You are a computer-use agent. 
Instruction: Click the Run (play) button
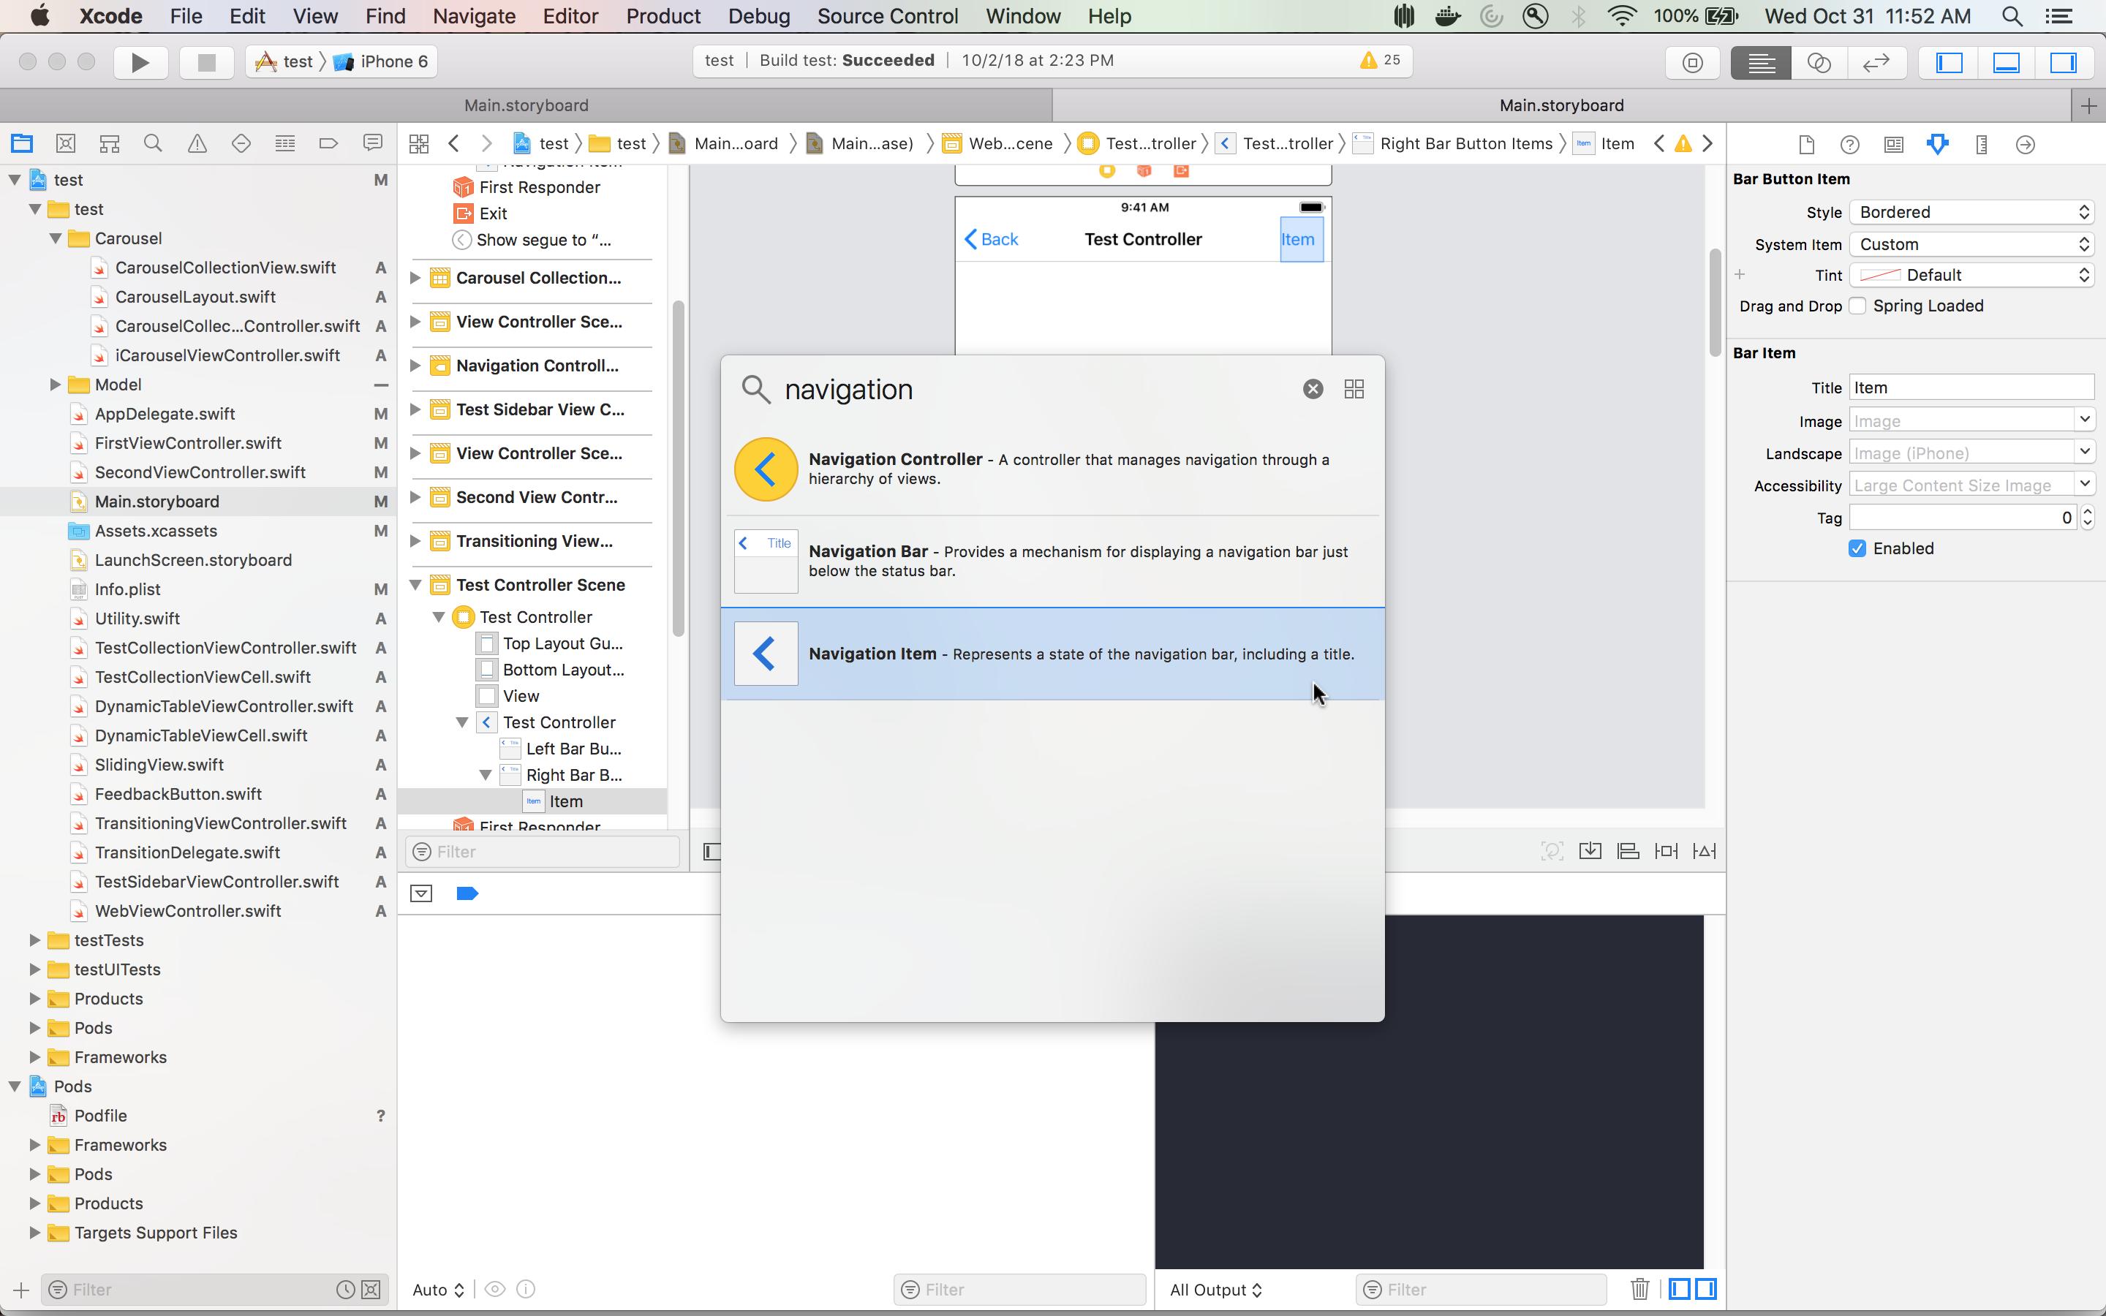pos(140,62)
